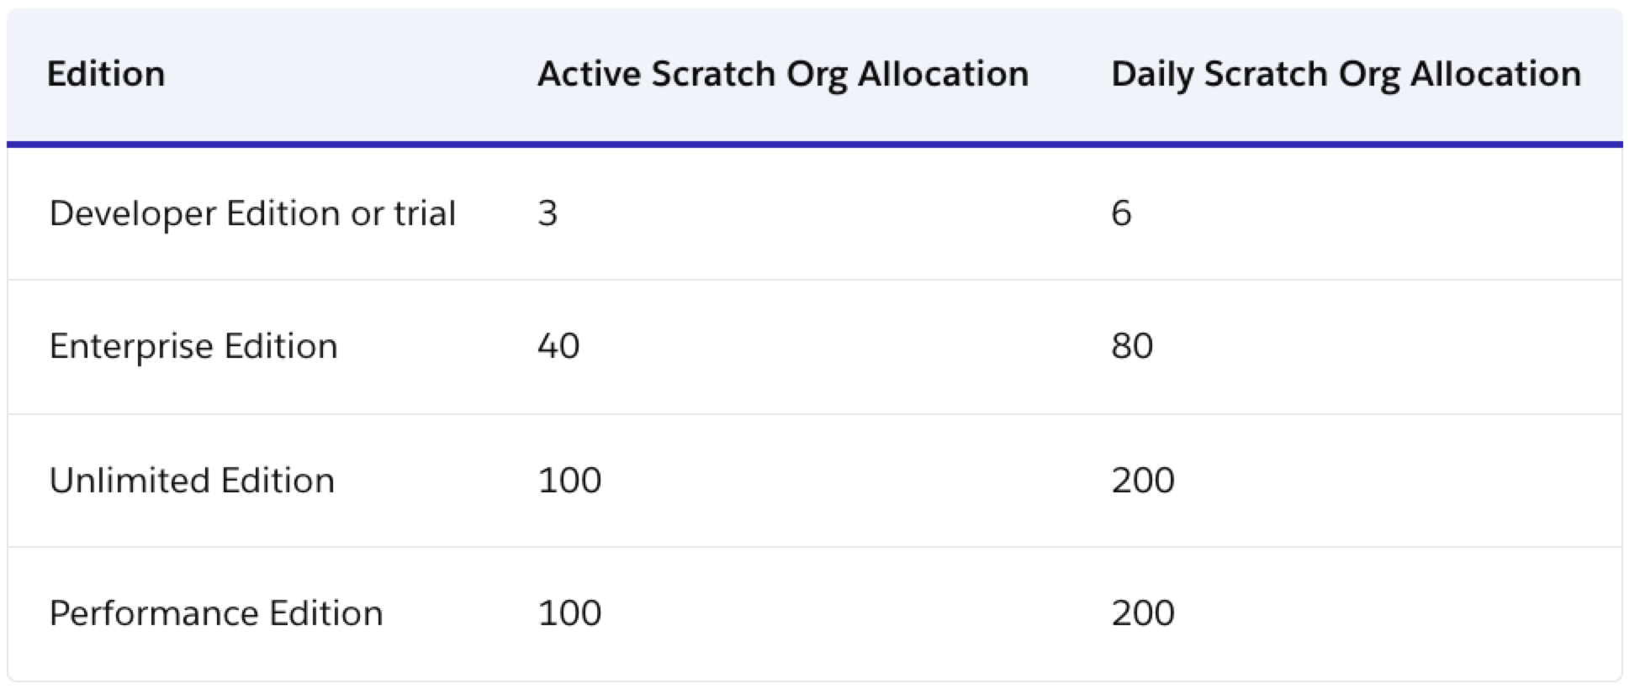Click the Active Scratch Org Allocation header
This screenshot has width=1640, height=699.
[783, 74]
